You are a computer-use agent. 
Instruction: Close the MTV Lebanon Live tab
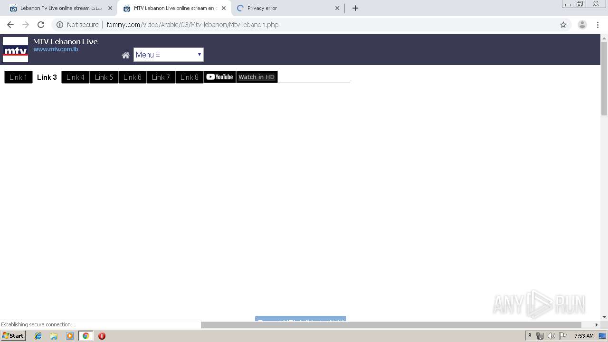224,8
